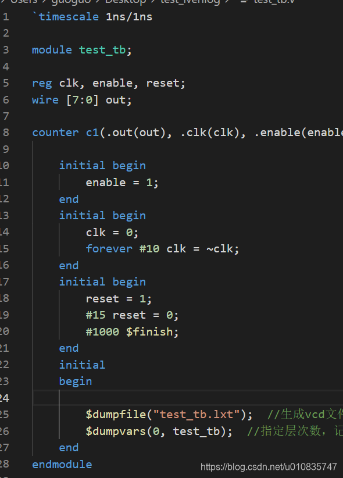This screenshot has height=478, width=343.
Task: Click the Chinese comment after $dumpvars
Action: [295, 431]
